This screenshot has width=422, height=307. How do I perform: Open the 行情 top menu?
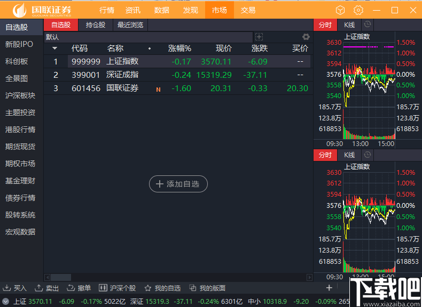(x=107, y=10)
